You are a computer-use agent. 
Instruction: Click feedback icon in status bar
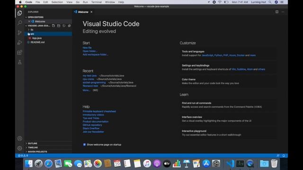[278, 155]
